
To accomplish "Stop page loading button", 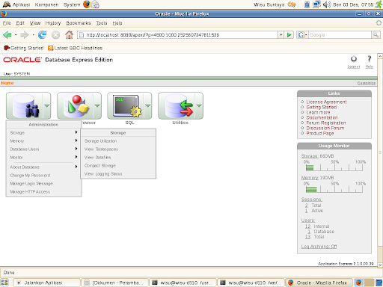I will click(55, 35).
